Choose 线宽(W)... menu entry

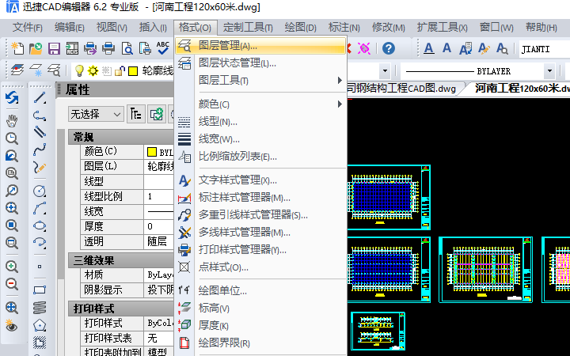260,139
